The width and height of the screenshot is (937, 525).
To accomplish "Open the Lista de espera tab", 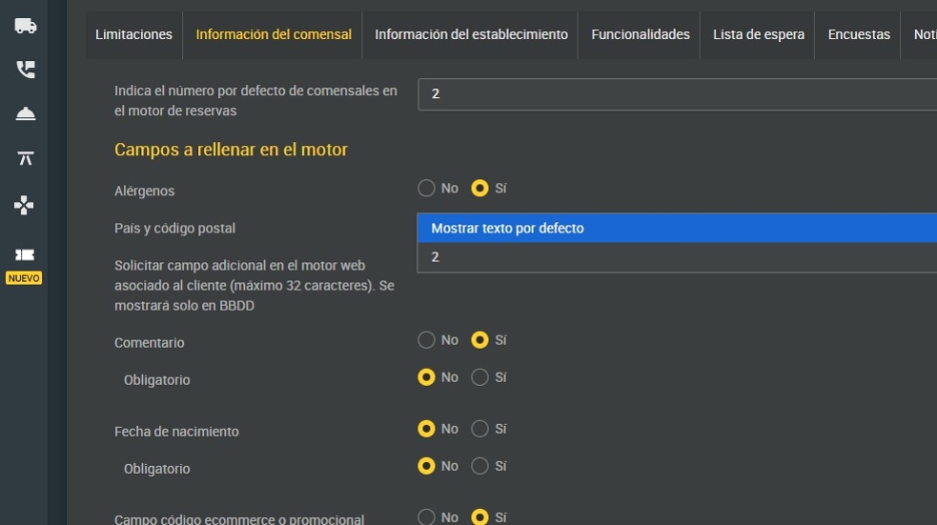I will click(x=759, y=34).
